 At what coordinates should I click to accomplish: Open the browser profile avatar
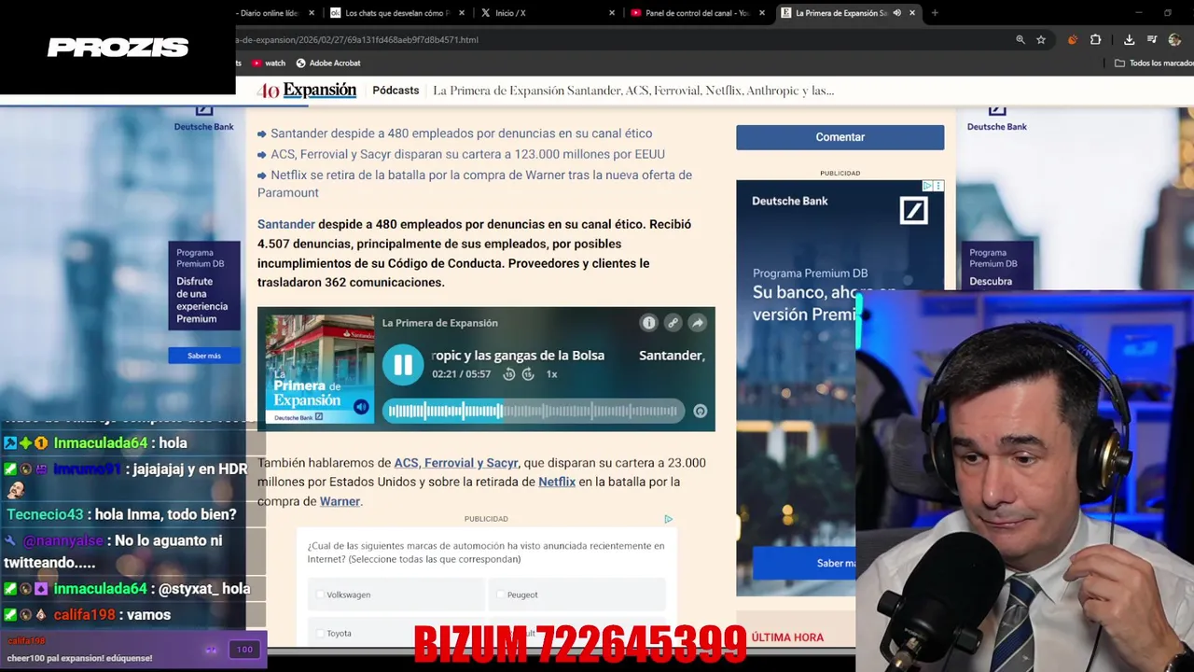(1175, 40)
